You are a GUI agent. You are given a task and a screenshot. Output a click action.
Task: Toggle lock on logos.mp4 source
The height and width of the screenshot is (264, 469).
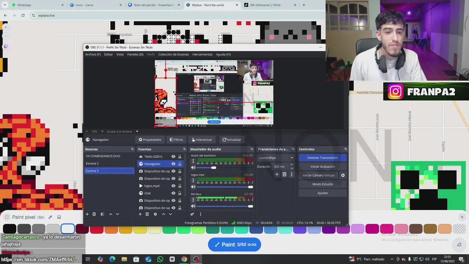click(180, 186)
